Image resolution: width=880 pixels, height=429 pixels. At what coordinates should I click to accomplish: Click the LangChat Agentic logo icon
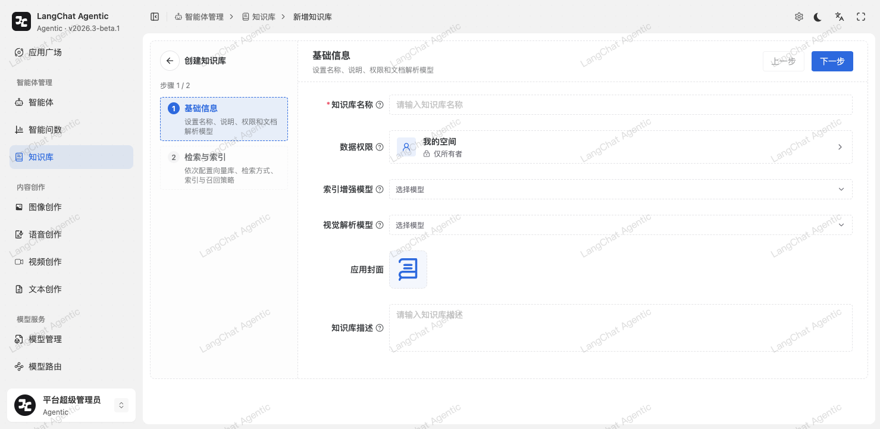[x=21, y=22]
